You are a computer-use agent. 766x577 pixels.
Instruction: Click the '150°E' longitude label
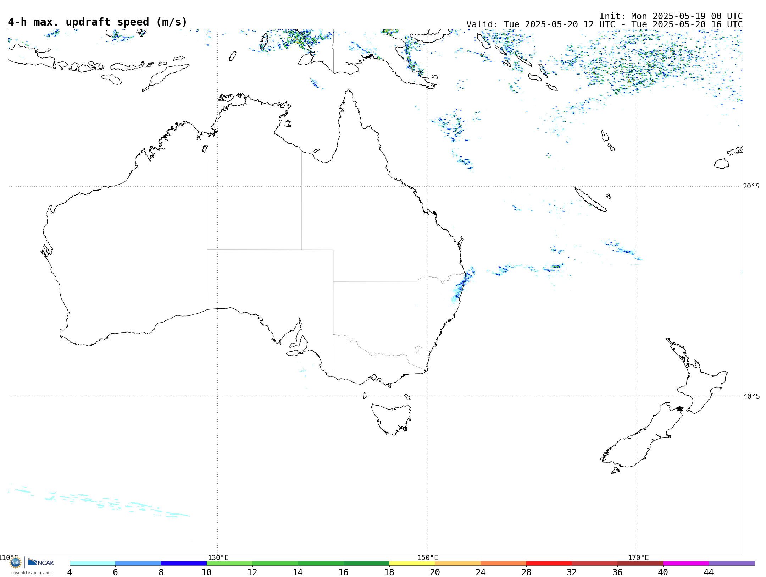coord(428,557)
